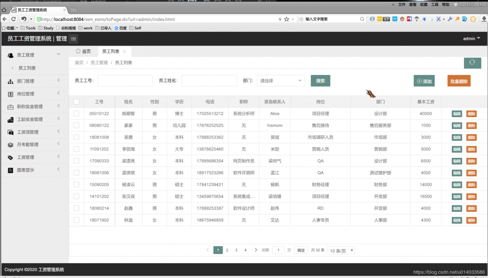Collapse the 员工管理 sidebar menu chevron
This screenshot has height=278, width=488.
pos(58,54)
